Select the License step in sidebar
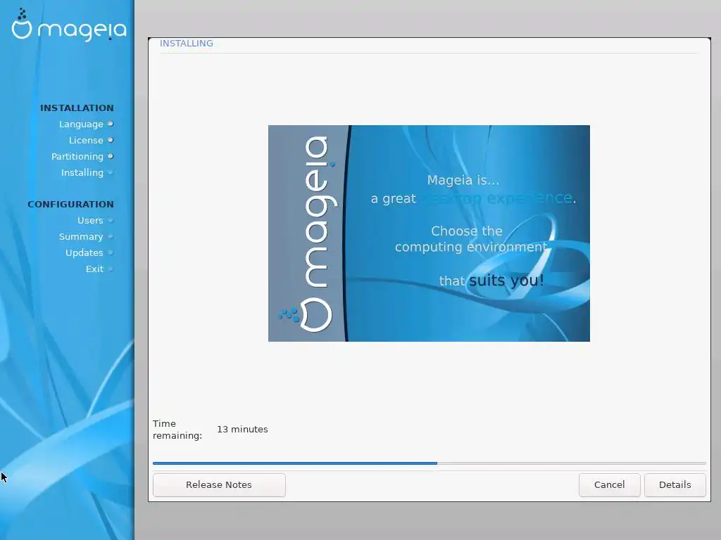This screenshot has height=540, width=721. pos(86,140)
